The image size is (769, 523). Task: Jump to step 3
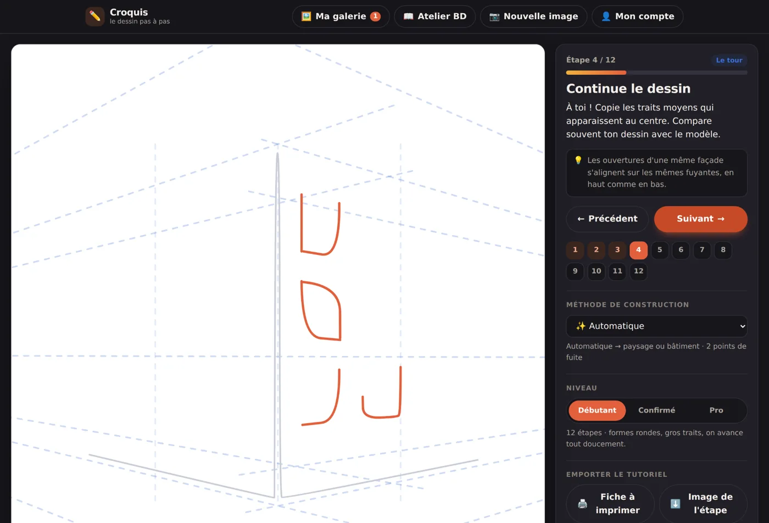click(x=617, y=250)
